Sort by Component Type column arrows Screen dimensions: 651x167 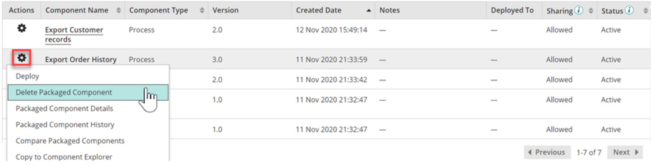point(202,11)
